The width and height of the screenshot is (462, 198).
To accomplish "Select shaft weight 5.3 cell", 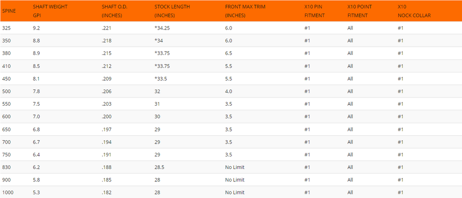I will [x=36, y=192].
